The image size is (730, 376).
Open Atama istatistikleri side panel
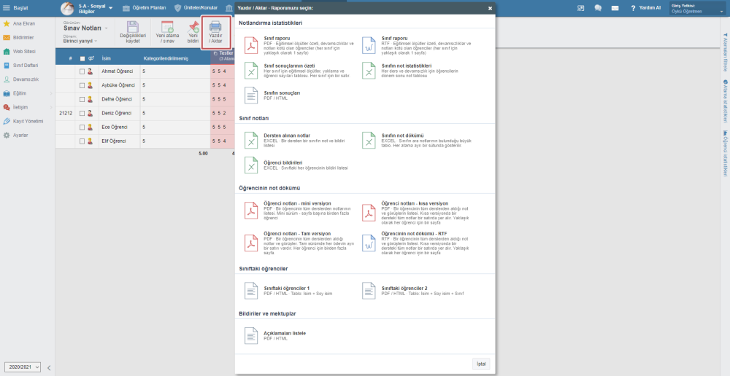click(x=725, y=101)
